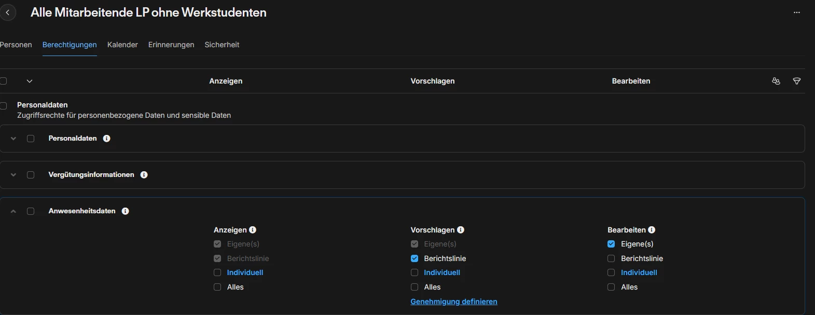815x315 pixels.
Task: Open the Sicherheit tab
Action: click(x=222, y=45)
